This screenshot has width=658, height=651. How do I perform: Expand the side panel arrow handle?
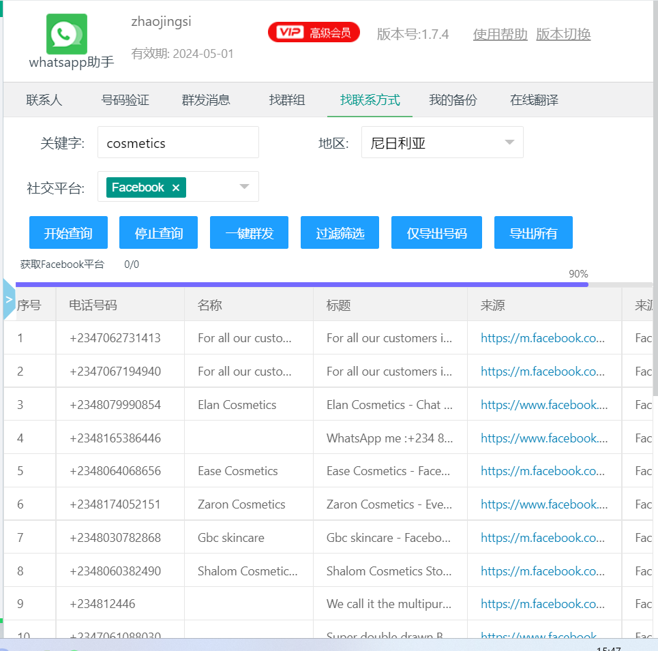pos(9,299)
